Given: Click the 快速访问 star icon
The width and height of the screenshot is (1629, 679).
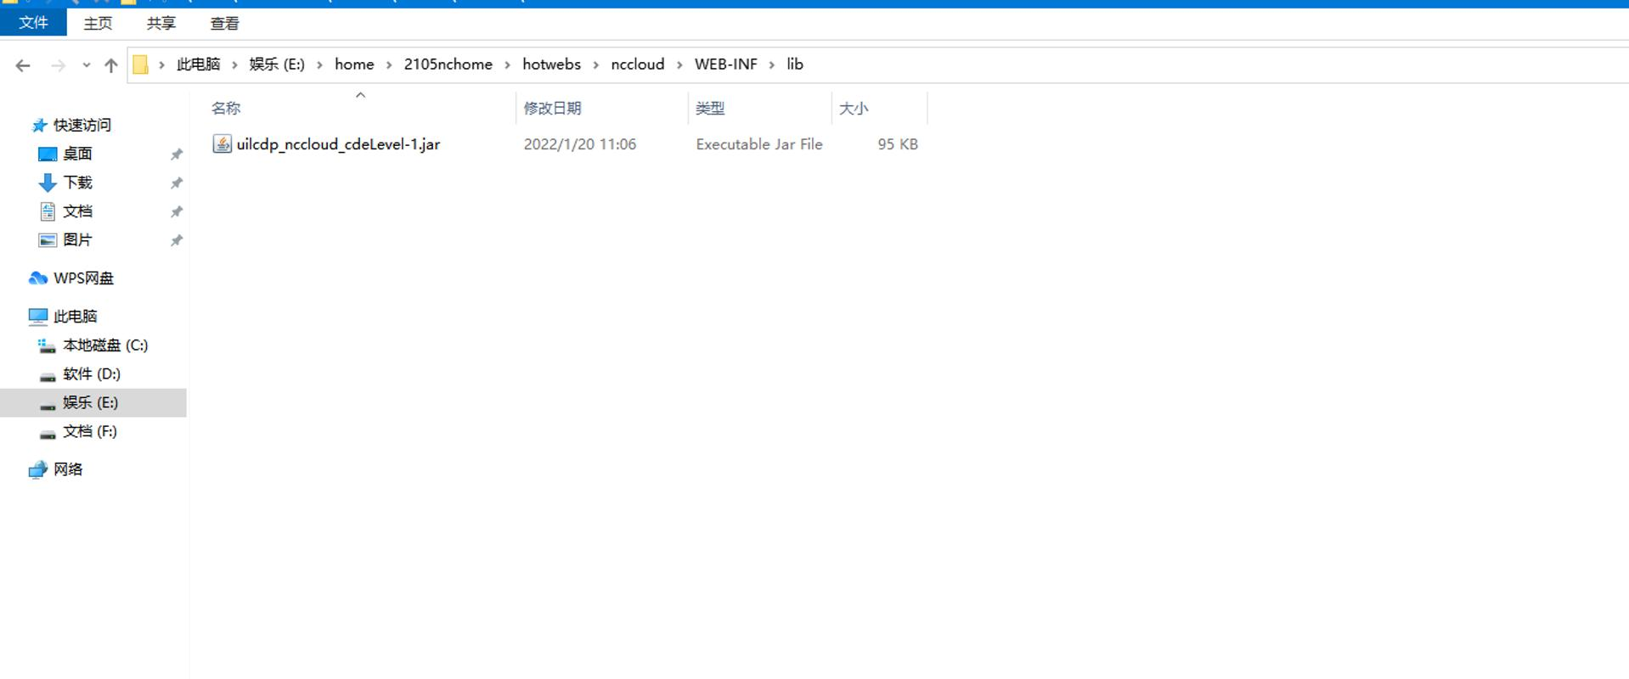Looking at the screenshot, I should tap(39, 126).
